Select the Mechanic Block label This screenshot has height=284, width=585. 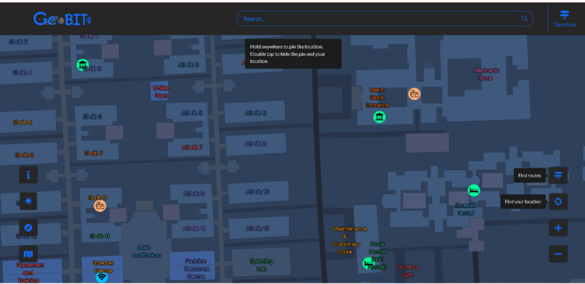click(486, 74)
